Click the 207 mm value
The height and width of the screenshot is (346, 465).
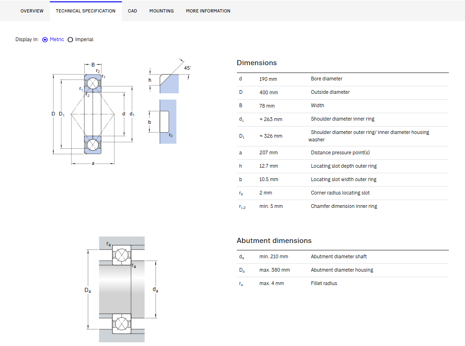pyautogui.click(x=268, y=152)
